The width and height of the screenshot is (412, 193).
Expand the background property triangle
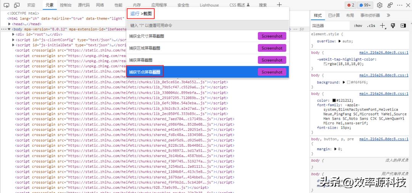344,83
